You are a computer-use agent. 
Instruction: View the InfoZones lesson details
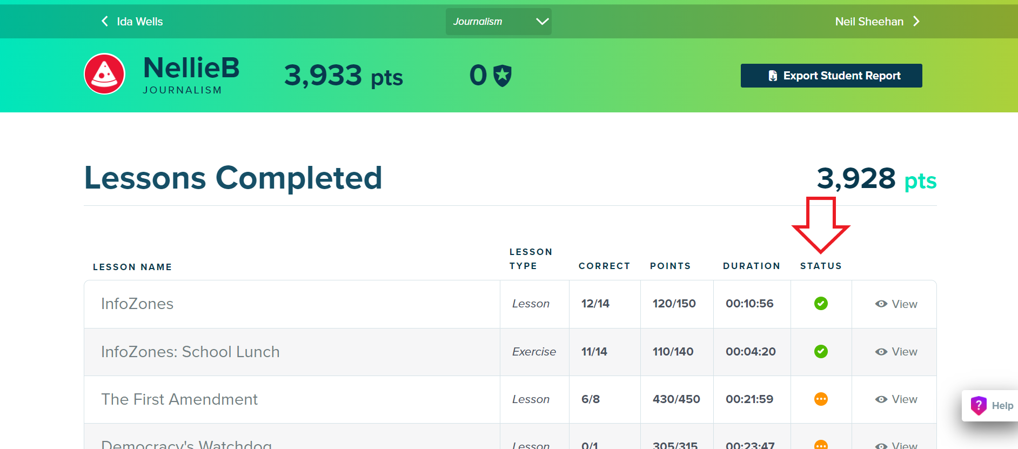click(896, 304)
